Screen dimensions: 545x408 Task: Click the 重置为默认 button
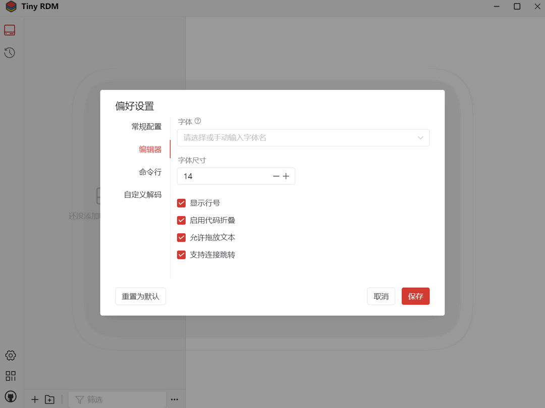(140, 296)
